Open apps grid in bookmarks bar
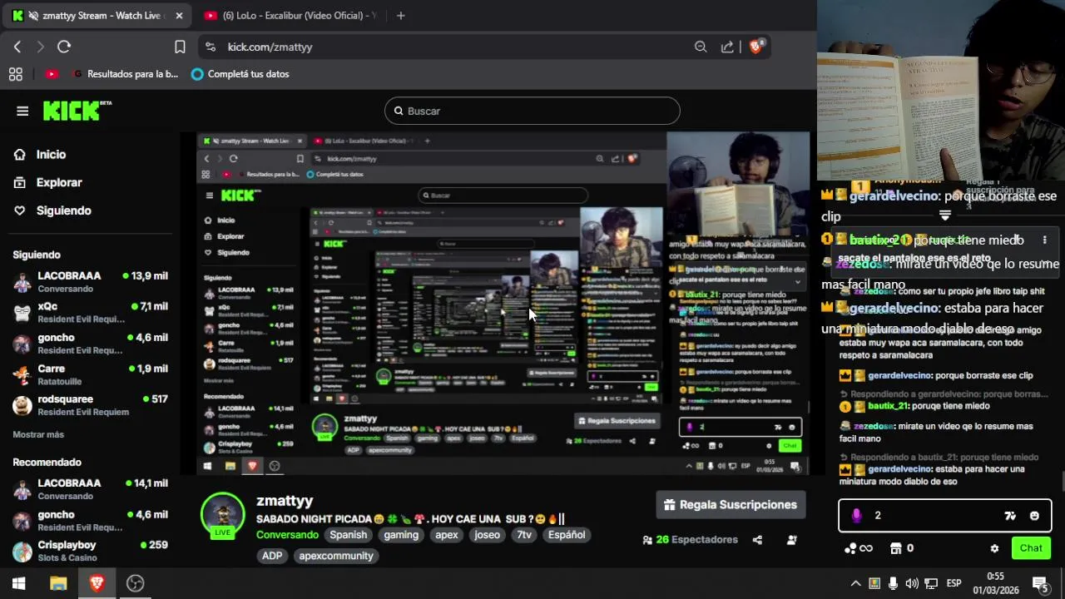Viewport: 1065px width, 599px height. point(15,74)
